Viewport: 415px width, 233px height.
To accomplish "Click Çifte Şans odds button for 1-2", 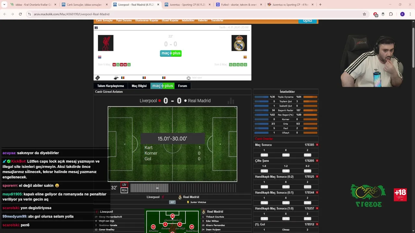I will click(286, 171).
